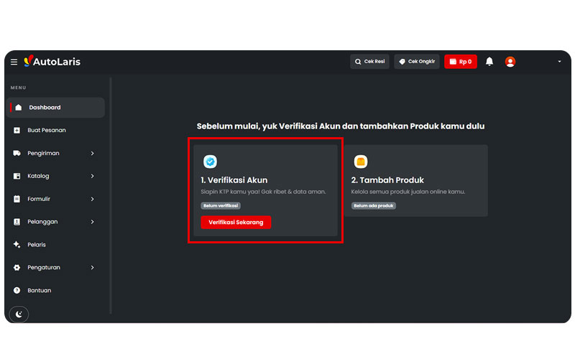Open Buat Pesanan menu item
Viewport: 575px width, 359px height.
[47, 131]
